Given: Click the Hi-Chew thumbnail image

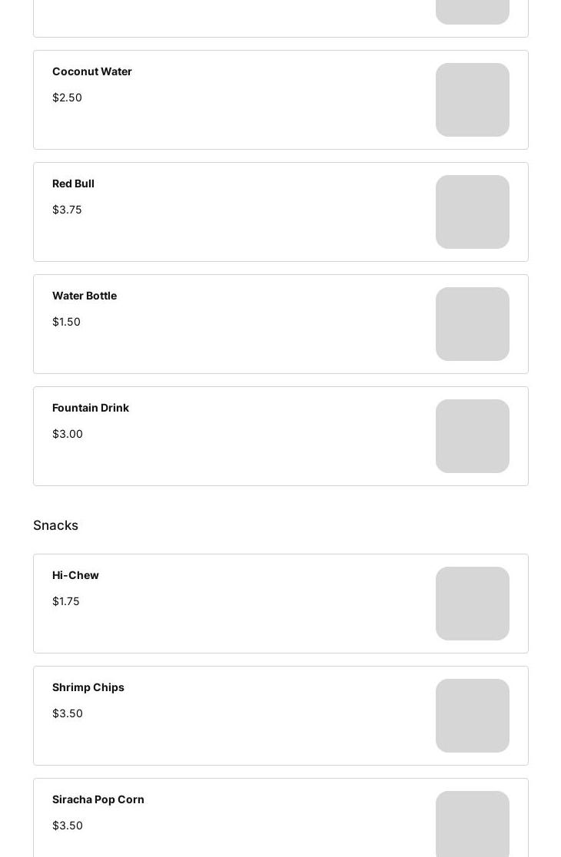Looking at the screenshot, I should (x=472, y=604).
